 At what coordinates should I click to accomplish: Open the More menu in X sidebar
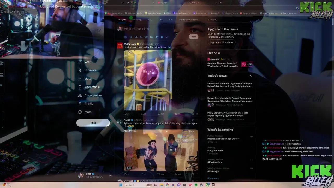click(x=85, y=112)
